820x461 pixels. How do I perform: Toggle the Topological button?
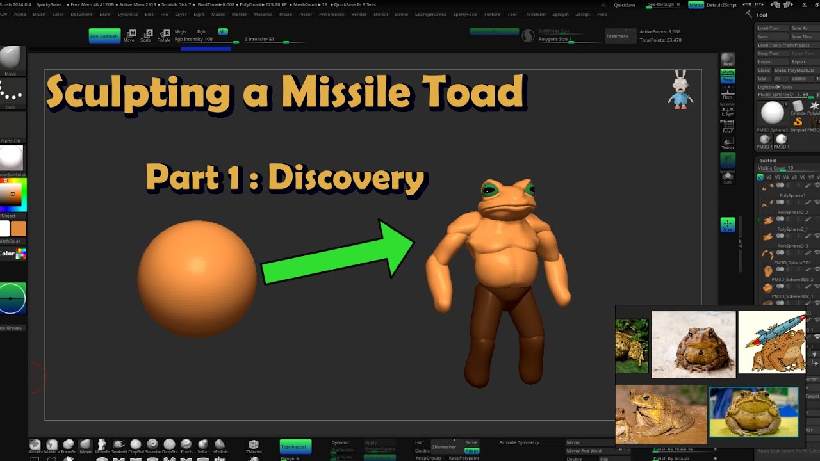(295, 446)
